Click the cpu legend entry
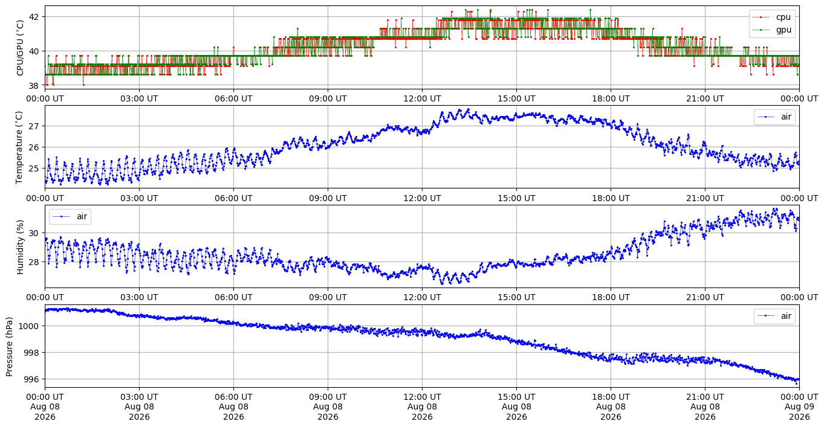Screen dimensions: 824x427 tap(773, 17)
